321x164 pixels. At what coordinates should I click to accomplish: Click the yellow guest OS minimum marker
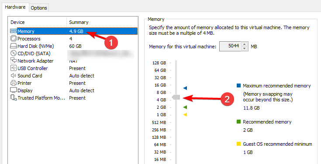click(185, 115)
